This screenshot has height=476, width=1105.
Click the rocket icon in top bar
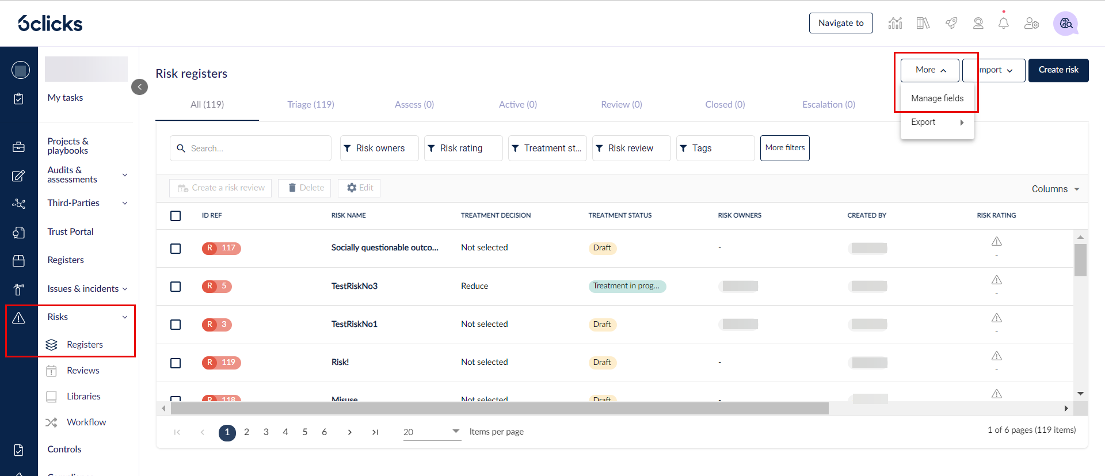click(951, 23)
